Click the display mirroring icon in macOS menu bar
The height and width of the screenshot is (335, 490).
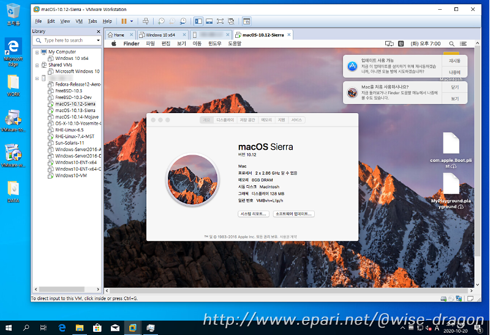point(390,43)
